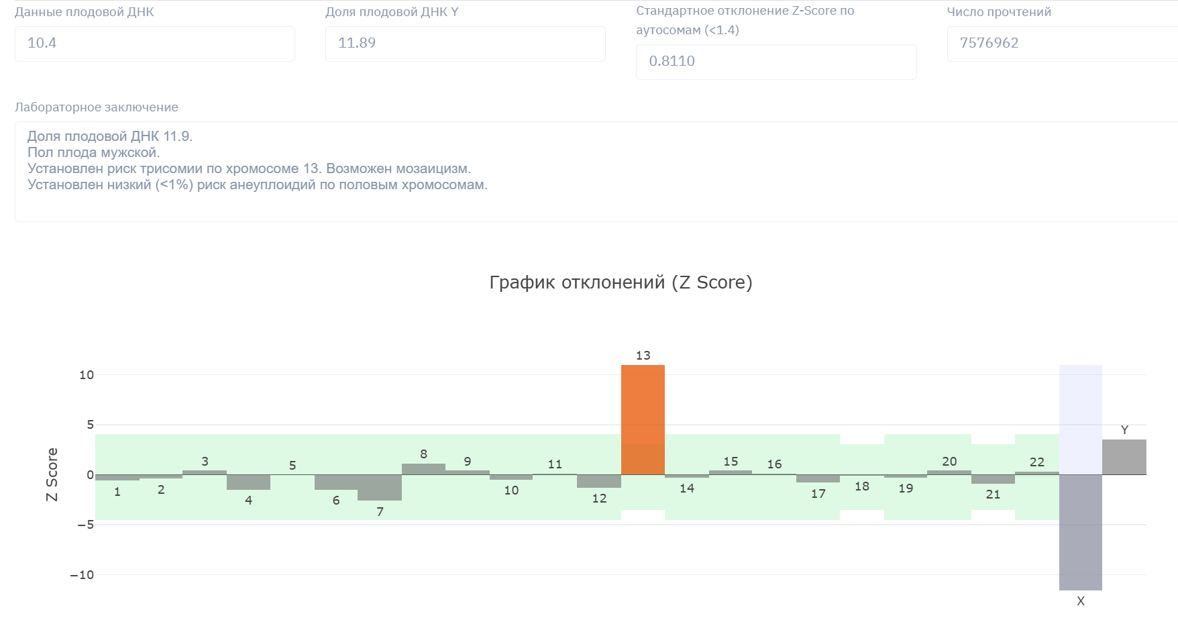Image resolution: width=1178 pixels, height=622 pixels.
Task: Click the orange chromosome 13 bar
Action: click(643, 419)
